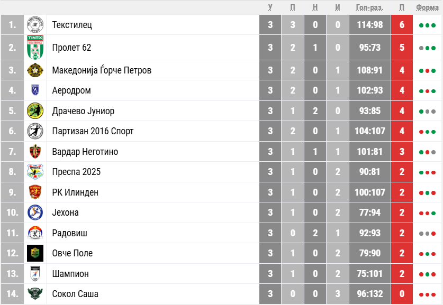The image size is (443, 305).
Task: Open the Овче Поле team link
Action: (73, 253)
